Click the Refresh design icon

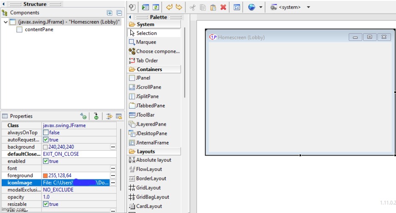click(x=156, y=7)
